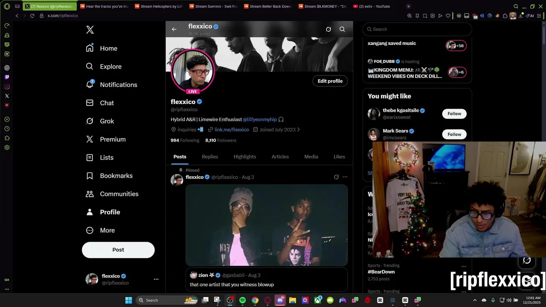
Task: Switch to Stream Helicopters SoundCloud tab
Action: tap(158, 6)
